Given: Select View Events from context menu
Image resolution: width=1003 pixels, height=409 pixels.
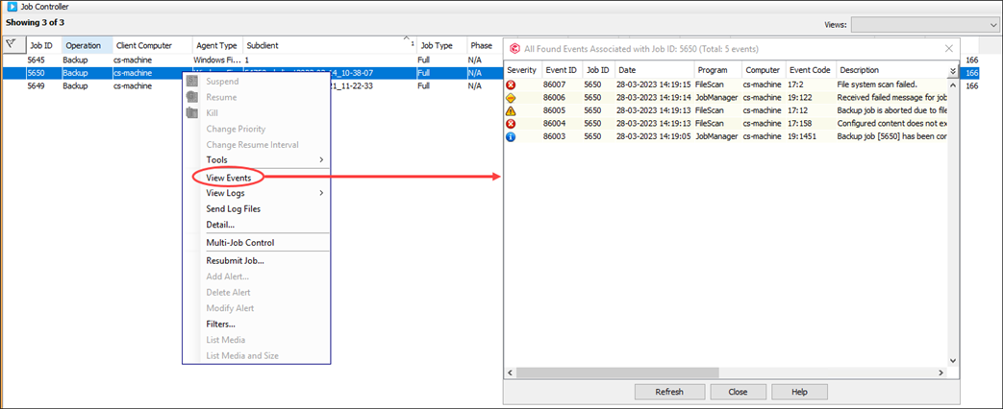Looking at the screenshot, I should (228, 177).
